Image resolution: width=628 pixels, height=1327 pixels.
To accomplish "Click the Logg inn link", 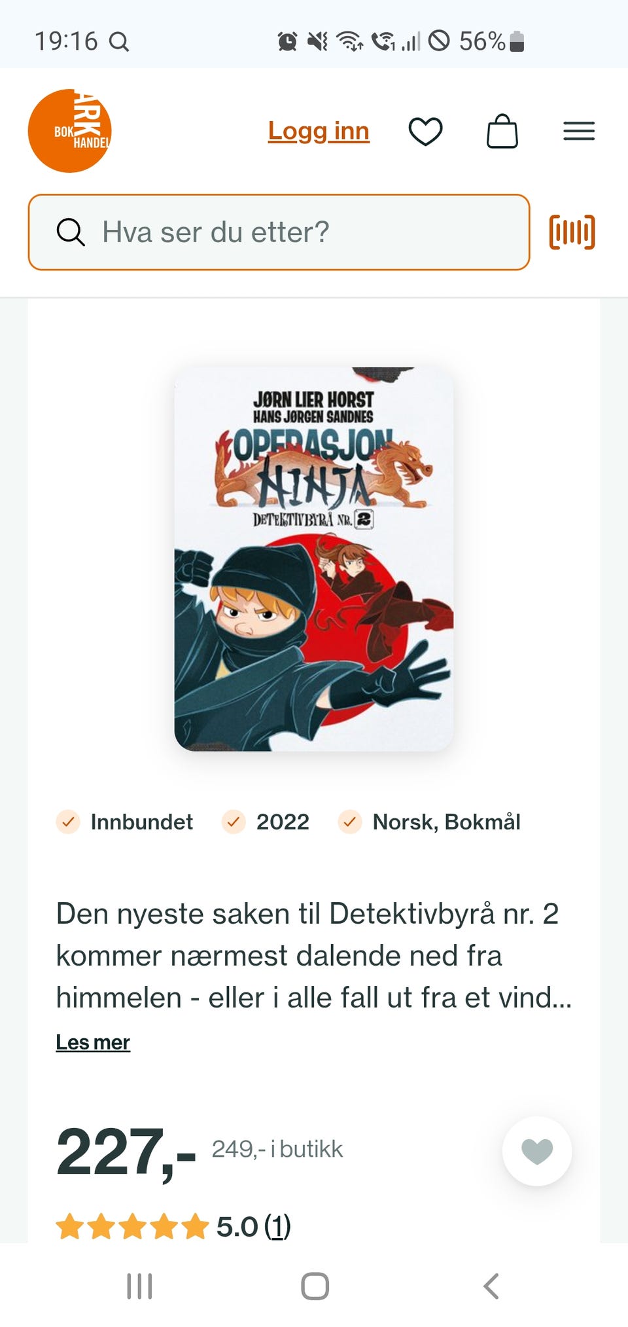I will click(319, 131).
